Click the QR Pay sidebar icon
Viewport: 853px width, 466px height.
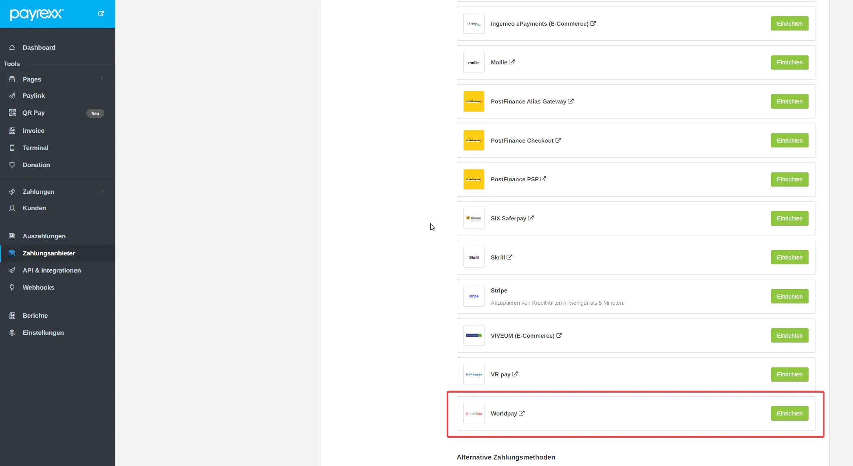(12, 112)
